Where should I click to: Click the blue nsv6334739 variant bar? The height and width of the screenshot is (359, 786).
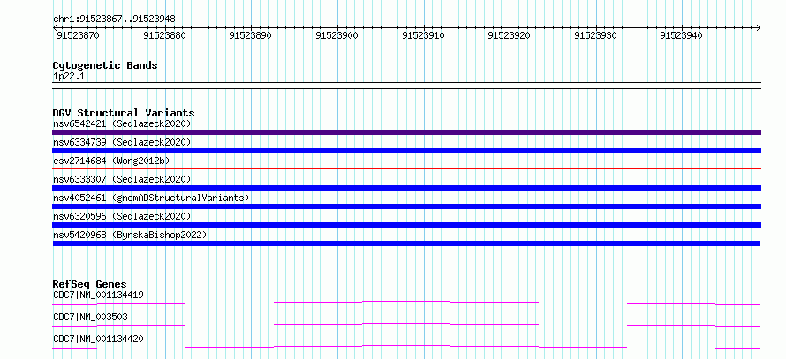(406, 151)
